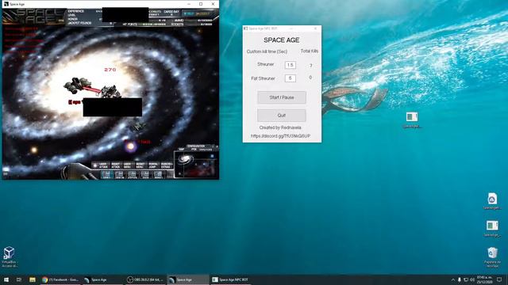Viewport: 508px width, 285px height.
Task: Show hidden system tray icons
Action: click(x=453, y=279)
